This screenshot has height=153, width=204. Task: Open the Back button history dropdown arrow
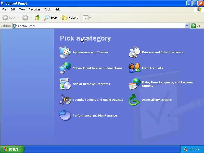[18, 18]
